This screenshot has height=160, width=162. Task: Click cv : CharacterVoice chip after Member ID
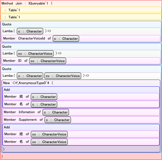tap(48, 61)
